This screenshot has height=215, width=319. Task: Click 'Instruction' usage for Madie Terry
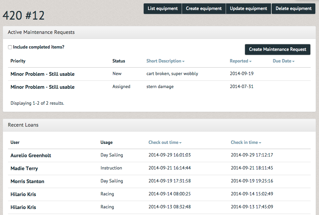[111, 168]
